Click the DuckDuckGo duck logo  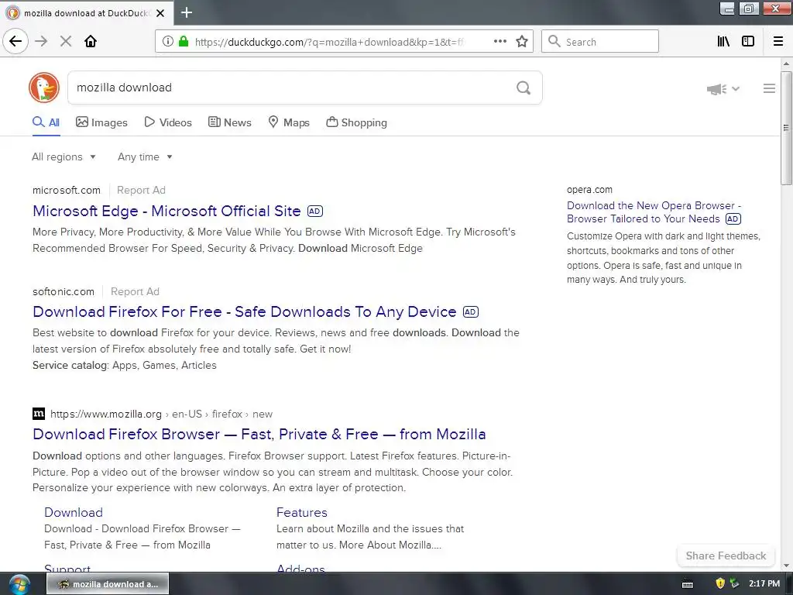tap(44, 88)
